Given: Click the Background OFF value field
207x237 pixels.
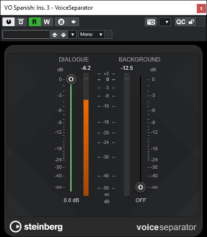Looking at the screenshot, I should pyautogui.click(x=141, y=200).
